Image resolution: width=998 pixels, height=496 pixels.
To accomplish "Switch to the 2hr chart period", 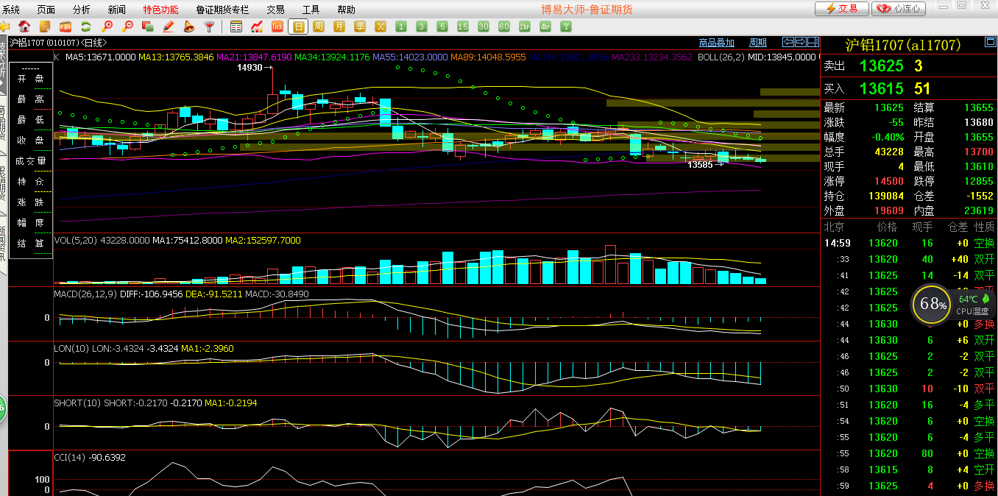I will pyautogui.click(x=525, y=26).
